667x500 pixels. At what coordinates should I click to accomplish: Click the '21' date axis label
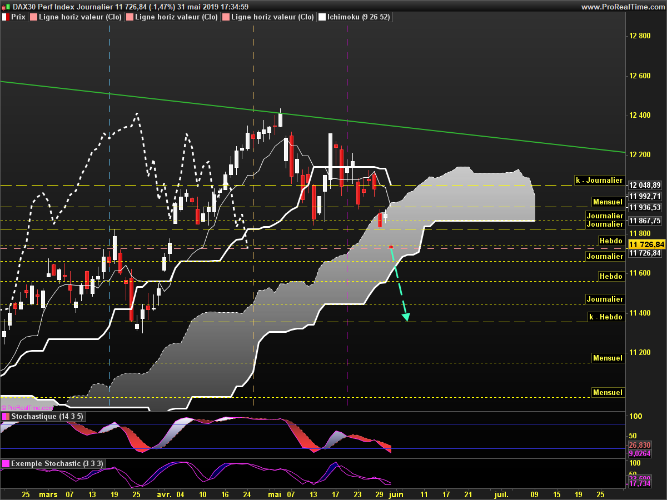tap(467, 493)
